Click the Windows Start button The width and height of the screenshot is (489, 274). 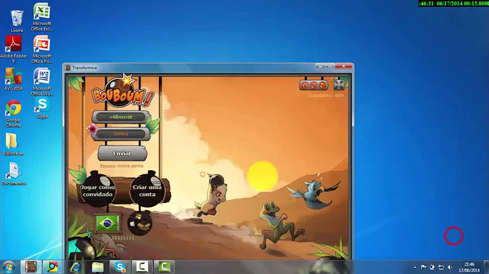pyautogui.click(x=9, y=267)
